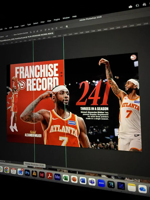Open the Layer menu

tap(23, 26)
